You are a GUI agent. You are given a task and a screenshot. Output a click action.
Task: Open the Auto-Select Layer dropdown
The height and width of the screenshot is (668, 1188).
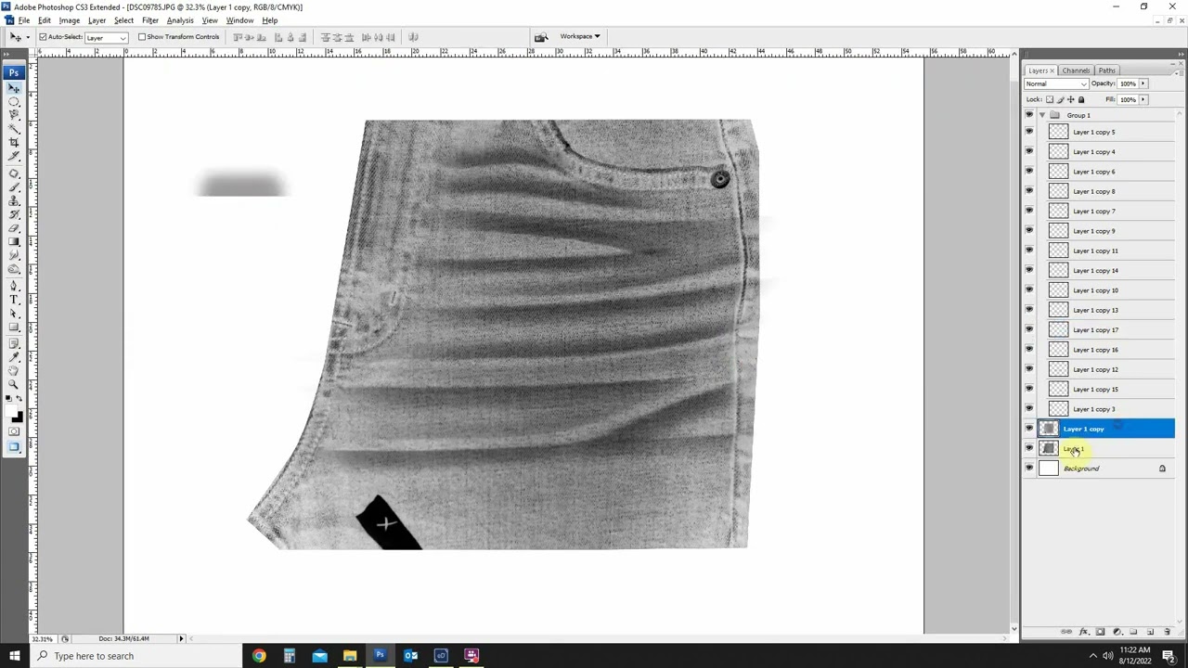[x=106, y=37]
